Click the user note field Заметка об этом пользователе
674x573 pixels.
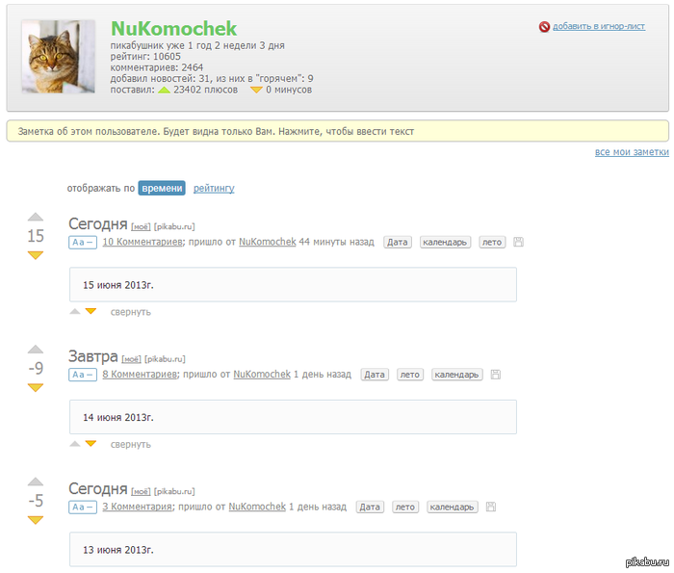click(x=337, y=132)
